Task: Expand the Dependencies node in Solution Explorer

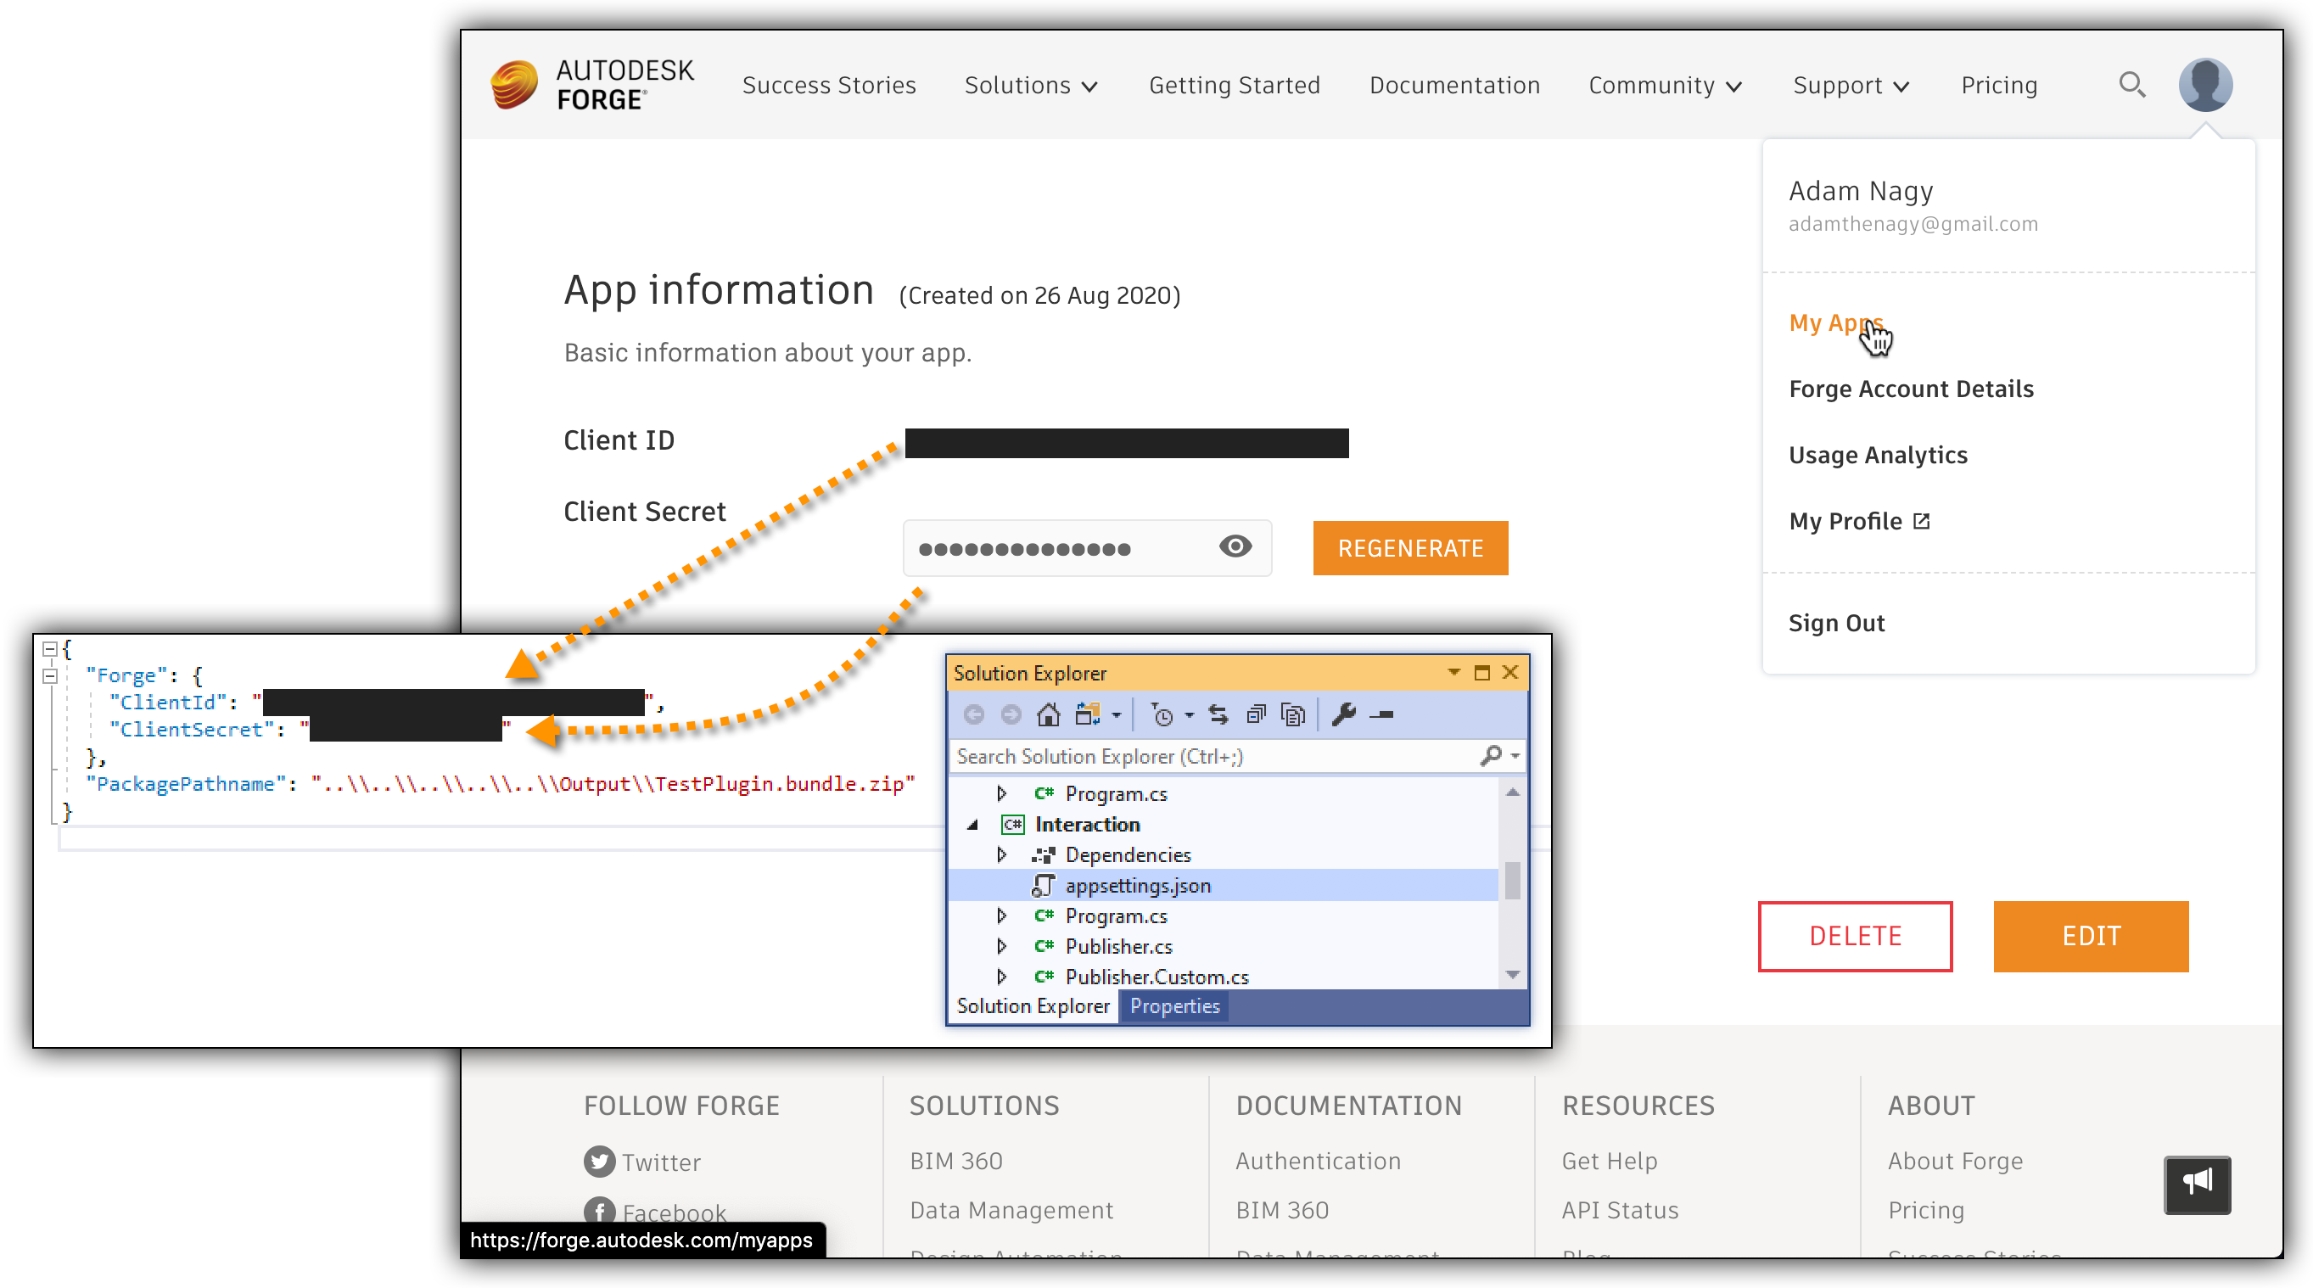Action: pyautogui.click(x=1000, y=854)
